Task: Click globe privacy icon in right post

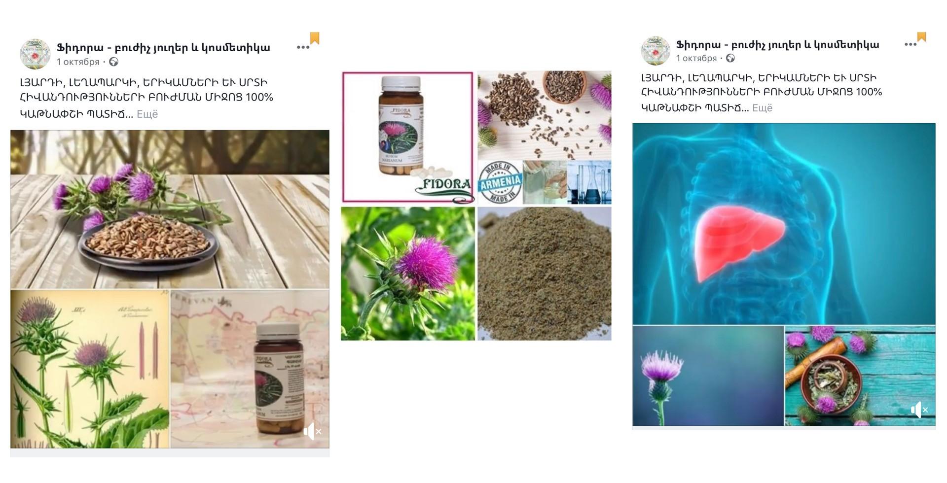Action: pyautogui.click(x=730, y=58)
